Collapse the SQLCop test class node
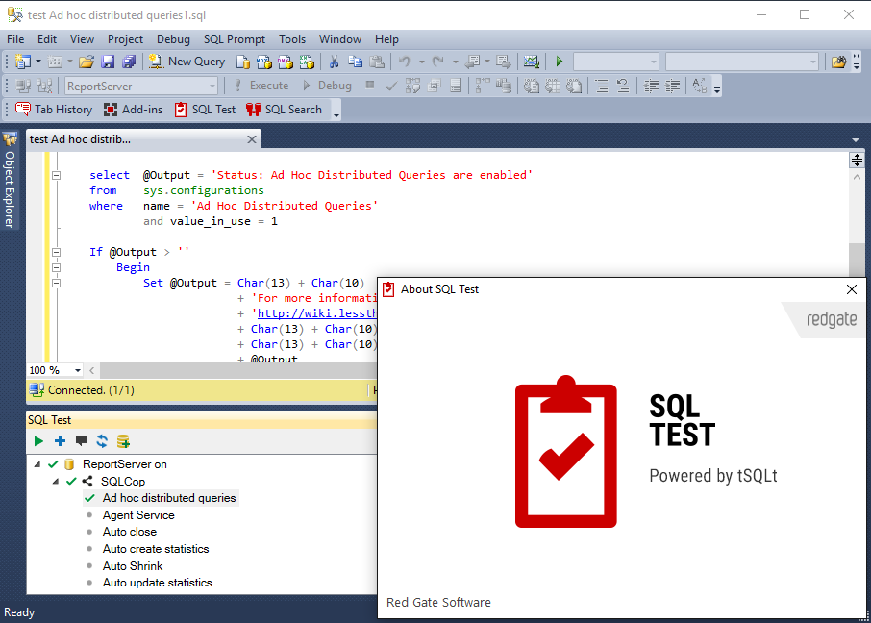 coord(56,481)
